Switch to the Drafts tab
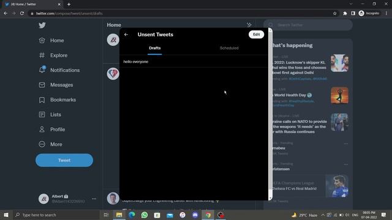Viewport: 392px width, 220px height. [155, 48]
